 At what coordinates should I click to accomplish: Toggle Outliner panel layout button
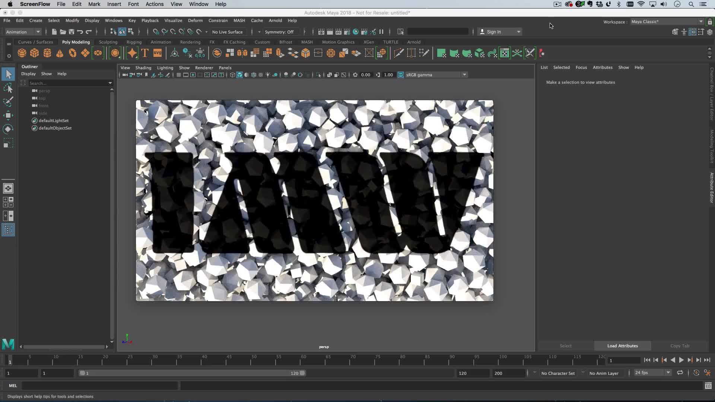point(8,230)
